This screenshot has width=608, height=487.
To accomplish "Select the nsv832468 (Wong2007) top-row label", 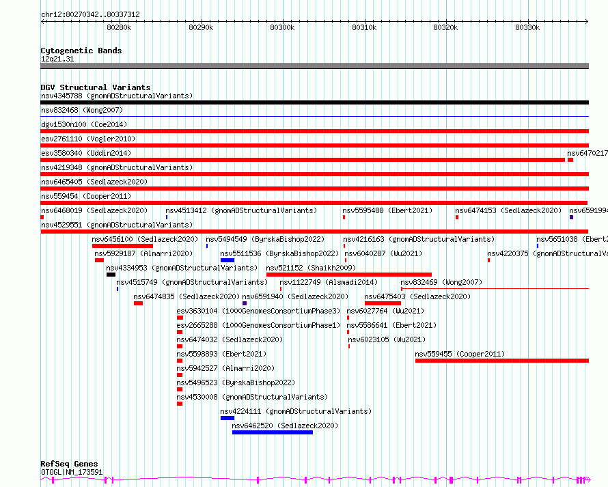I will tap(82, 110).
